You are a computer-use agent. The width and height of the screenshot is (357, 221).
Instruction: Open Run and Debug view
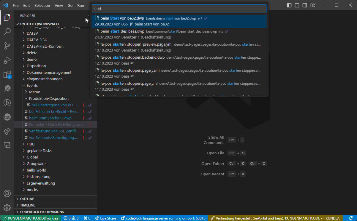[x=7, y=60]
